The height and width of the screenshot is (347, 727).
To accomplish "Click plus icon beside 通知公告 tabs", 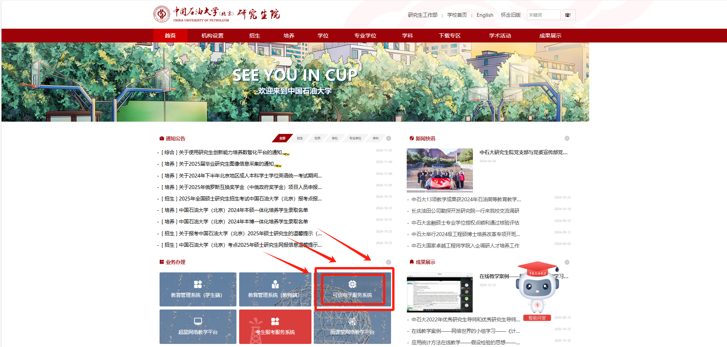I will (x=388, y=138).
